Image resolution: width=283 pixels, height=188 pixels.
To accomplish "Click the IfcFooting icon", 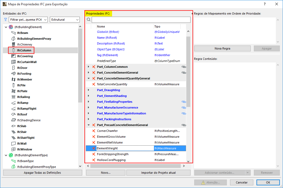I will pyautogui.click(x=13, y=74).
